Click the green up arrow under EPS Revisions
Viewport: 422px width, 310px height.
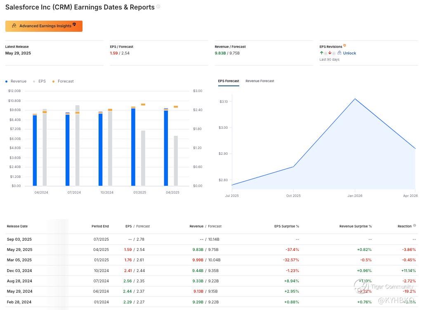[x=321, y=53]
